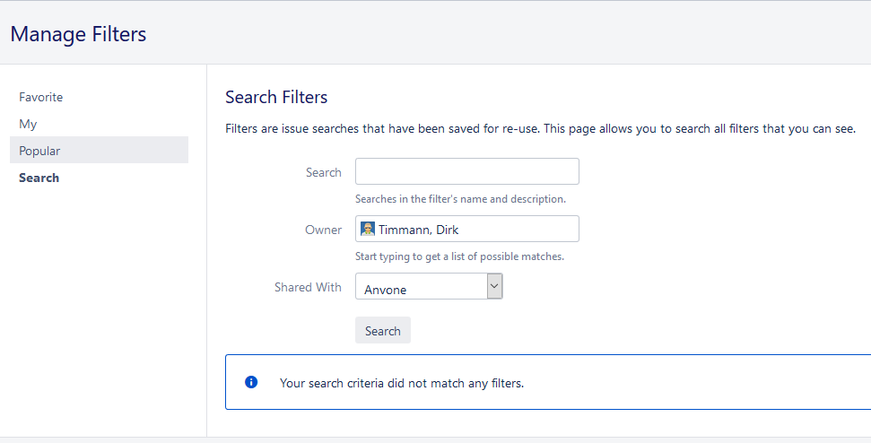871x443 pixels.
Task: Click the Manage Filters page title
Action: [x=78, y=34]
